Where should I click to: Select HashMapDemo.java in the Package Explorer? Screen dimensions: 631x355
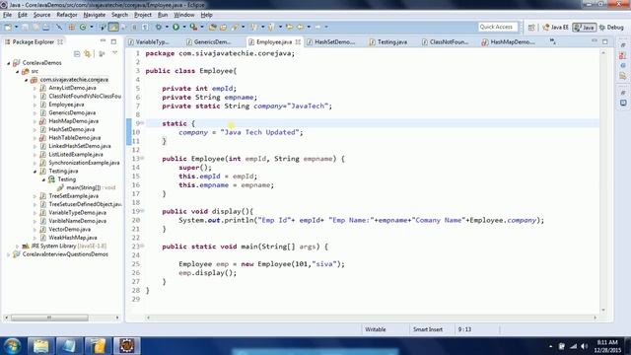(73, 121)
